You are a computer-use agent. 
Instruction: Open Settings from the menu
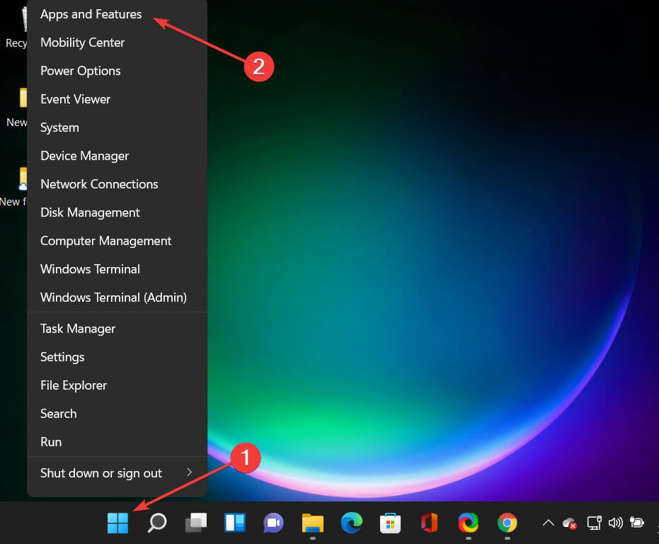pos(62,356)
